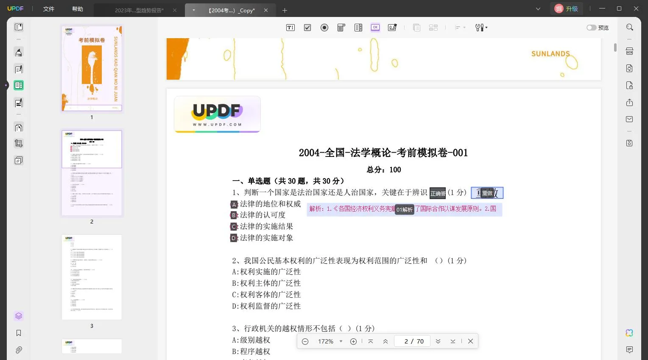Click the Save to disk icon
The height and width of the screenshot is (360, 648).
point(630,143)
